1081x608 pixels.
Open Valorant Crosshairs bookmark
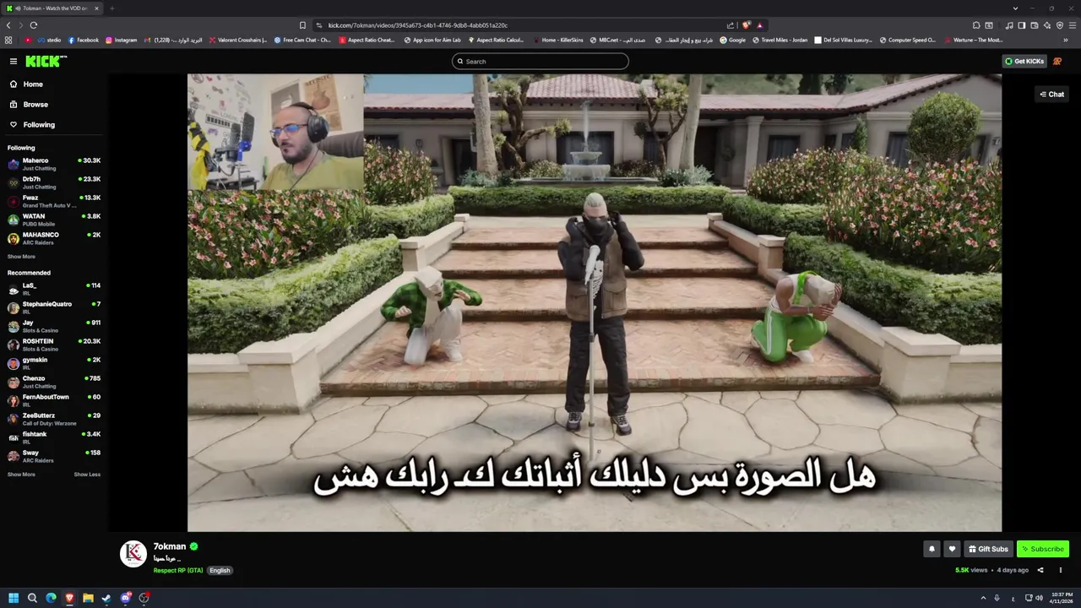pos(237,40)
